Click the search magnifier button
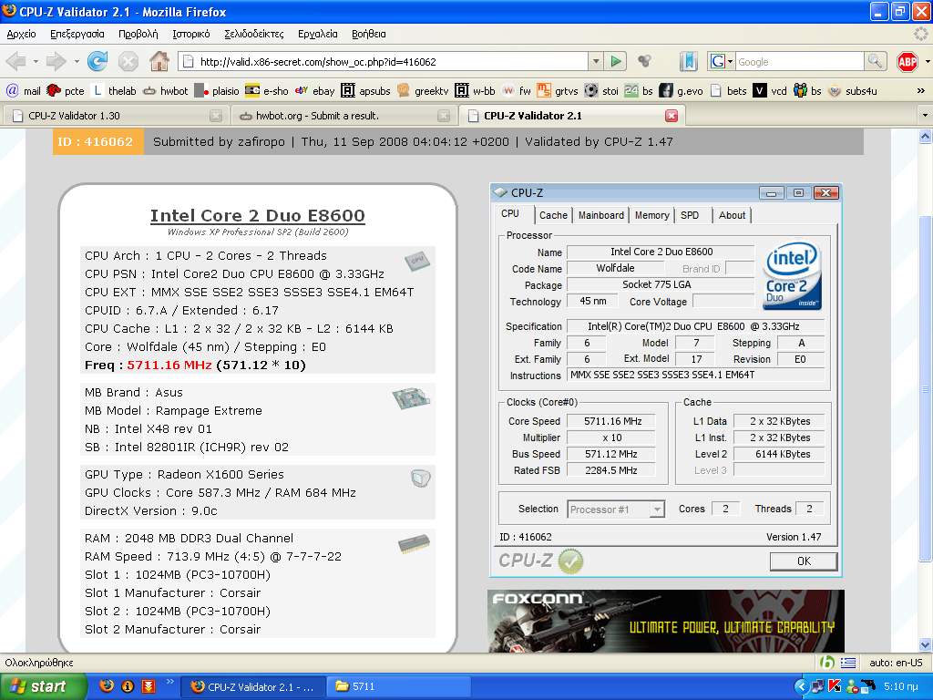933x700 pixels. (875, 61)
